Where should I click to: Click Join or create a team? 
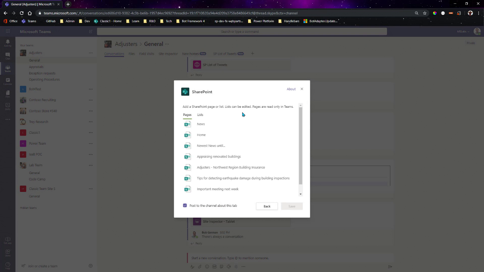coord(43,266)
